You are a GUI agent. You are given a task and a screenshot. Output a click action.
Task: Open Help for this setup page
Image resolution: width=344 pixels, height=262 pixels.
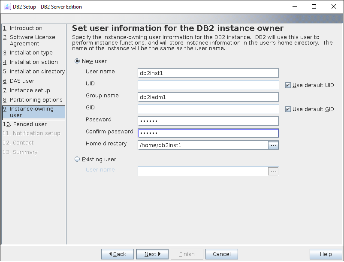click(x=326, y=254)
